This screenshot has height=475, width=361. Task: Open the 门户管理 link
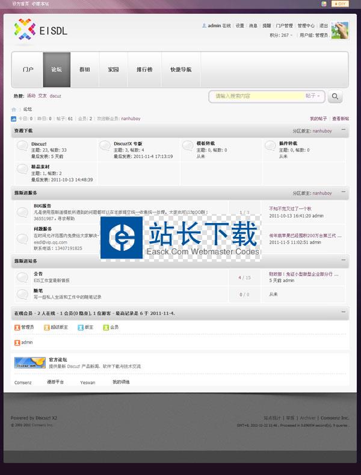(284, 26)
